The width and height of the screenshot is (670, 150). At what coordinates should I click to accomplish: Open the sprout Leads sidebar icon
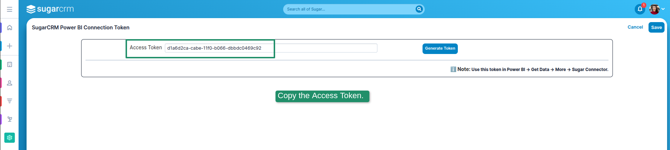pos(10,119)
